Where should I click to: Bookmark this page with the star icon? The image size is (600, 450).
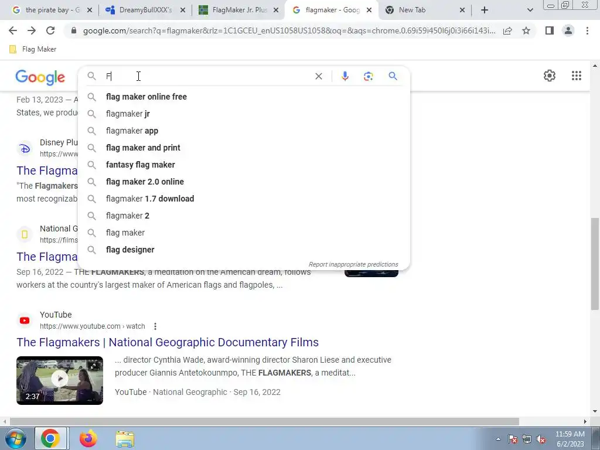tap(526, 30)
